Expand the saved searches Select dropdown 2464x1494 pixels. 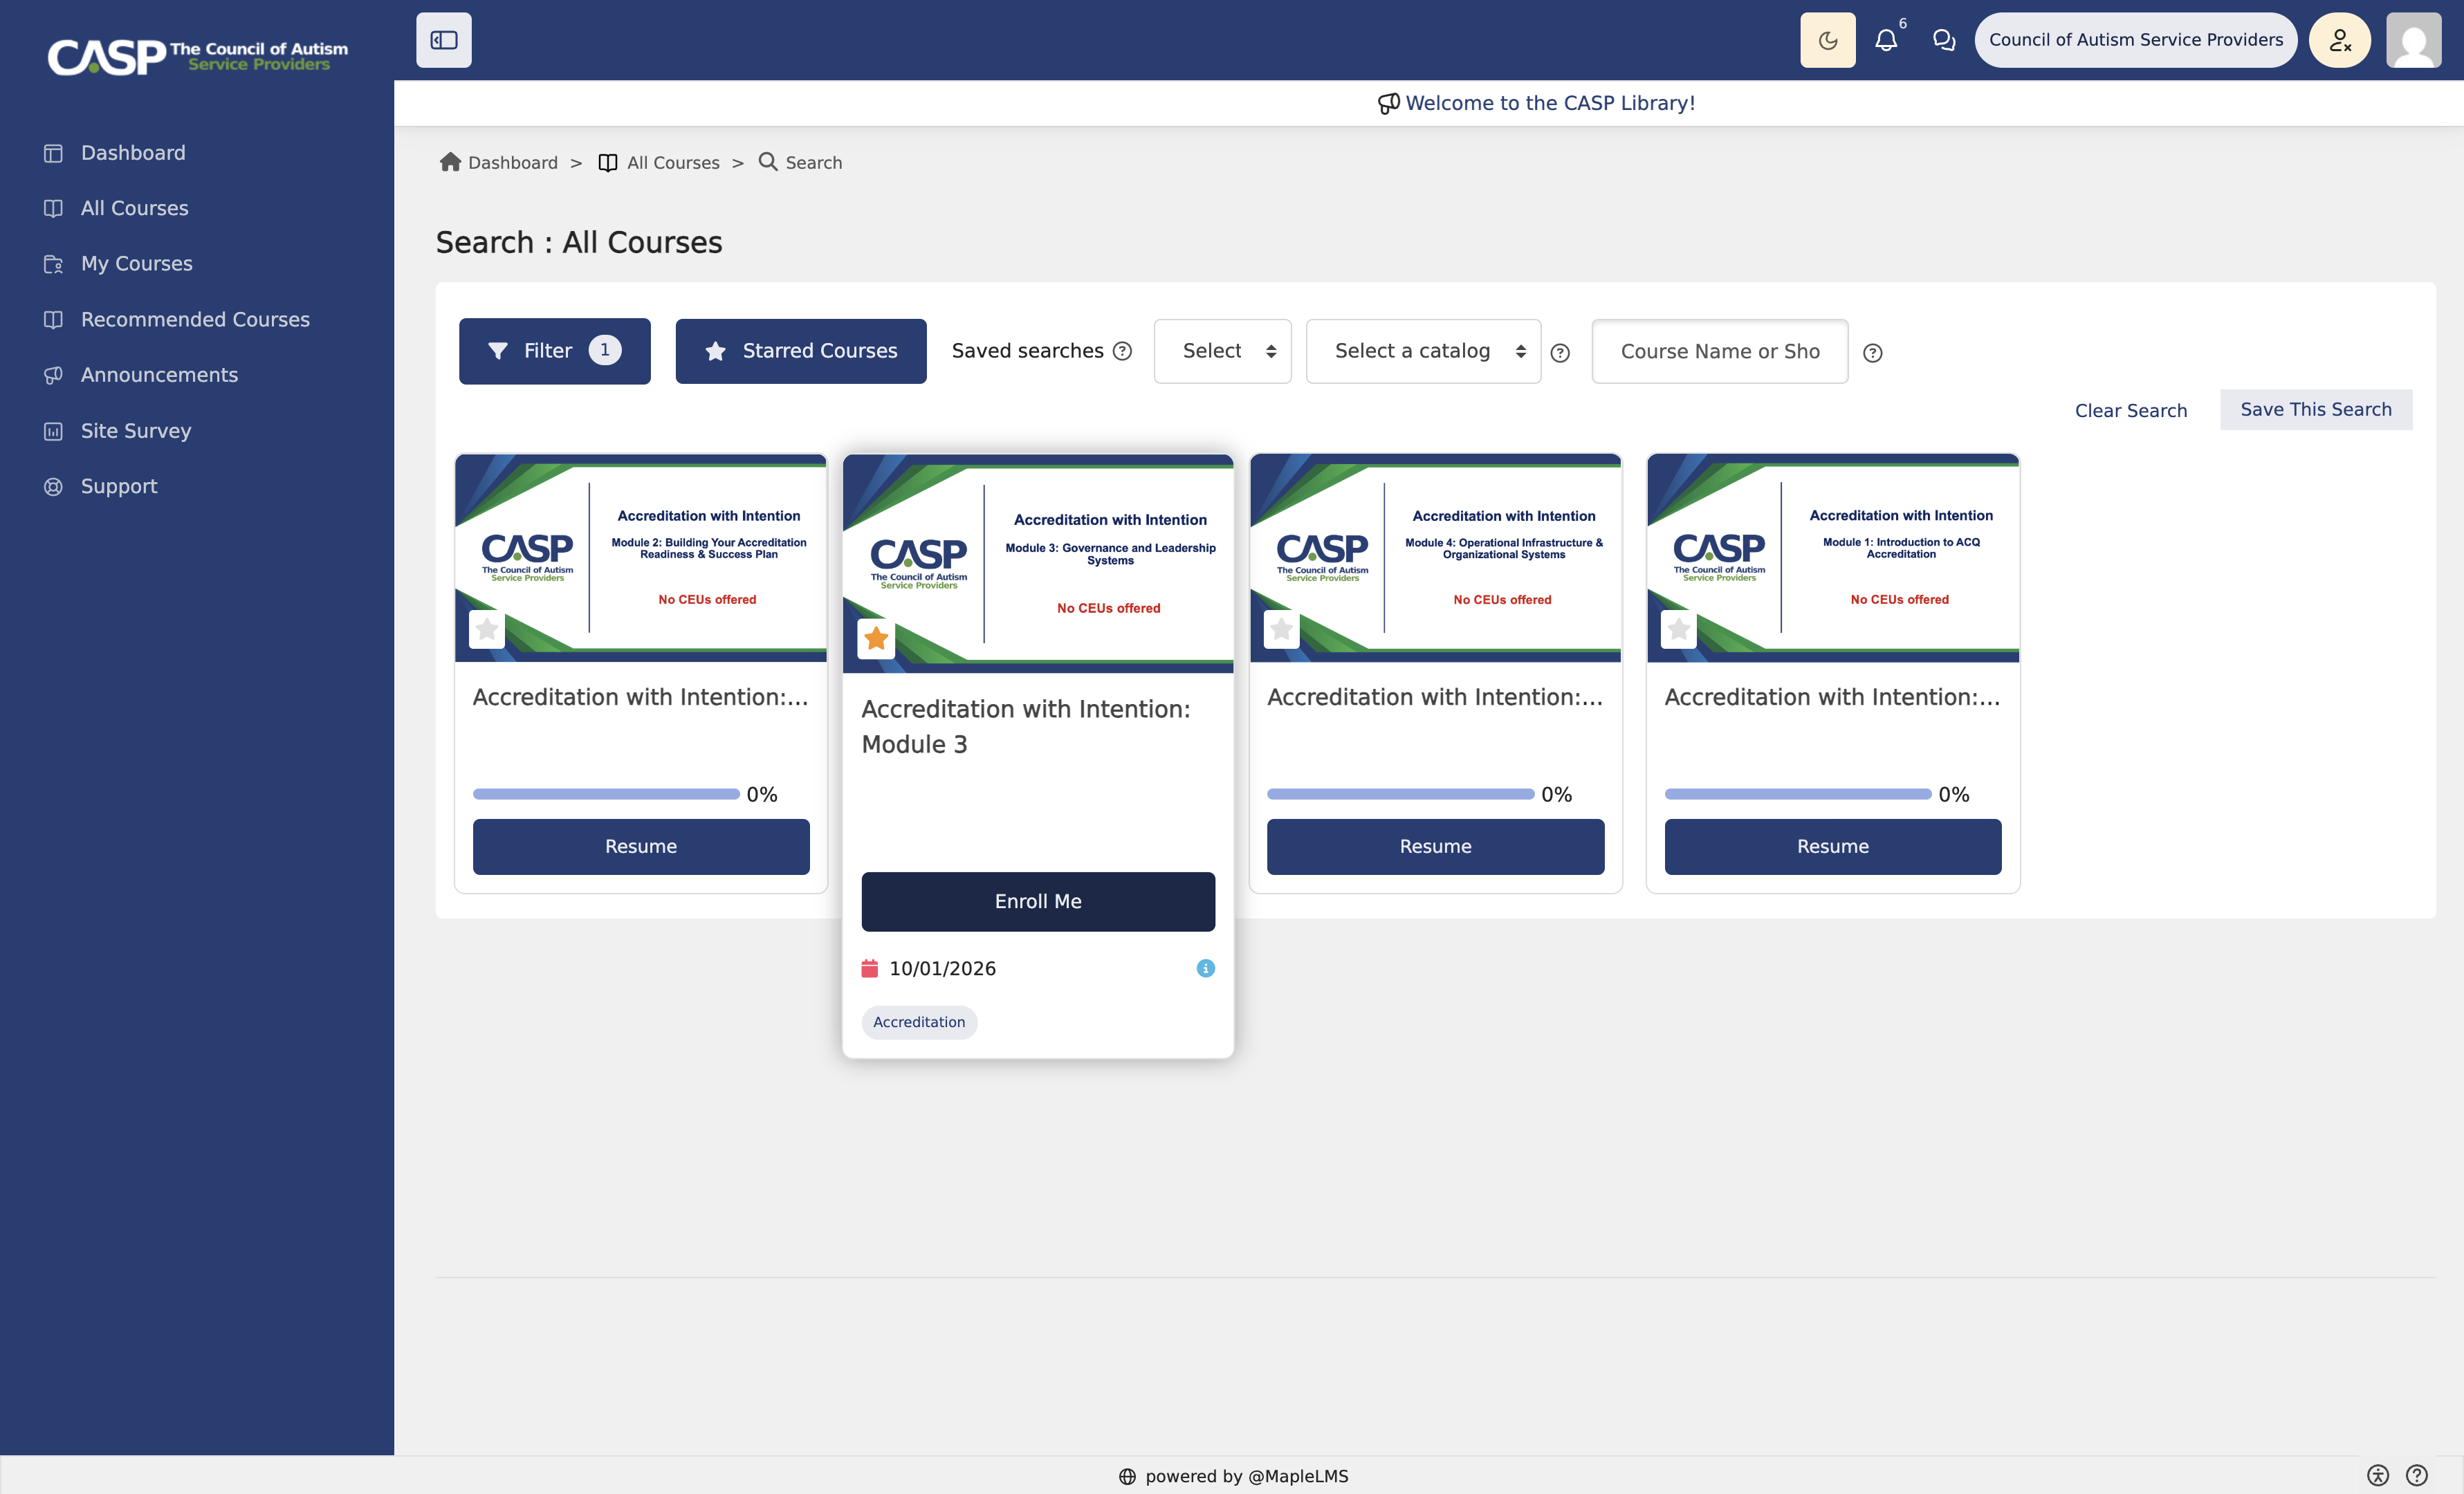click(1222, 351)
